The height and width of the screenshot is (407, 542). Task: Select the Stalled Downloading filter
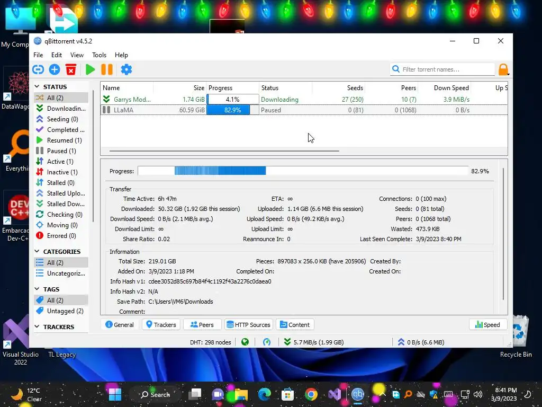tap(61, 204)
